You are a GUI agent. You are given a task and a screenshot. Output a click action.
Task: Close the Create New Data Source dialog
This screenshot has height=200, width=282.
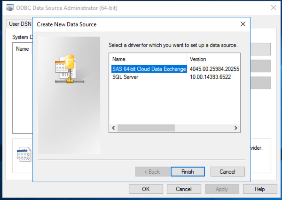(243, 23)
